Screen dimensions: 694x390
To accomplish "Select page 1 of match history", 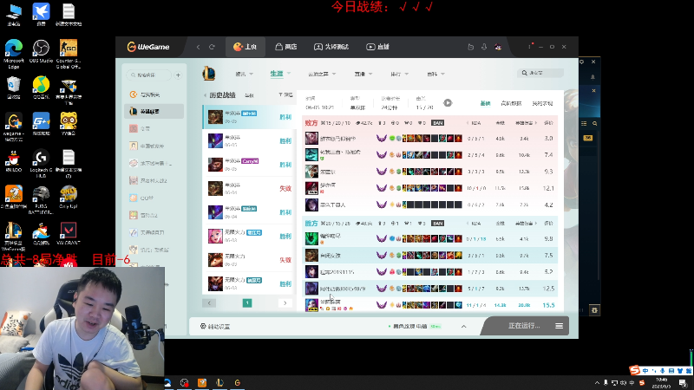I will point(247,302).
